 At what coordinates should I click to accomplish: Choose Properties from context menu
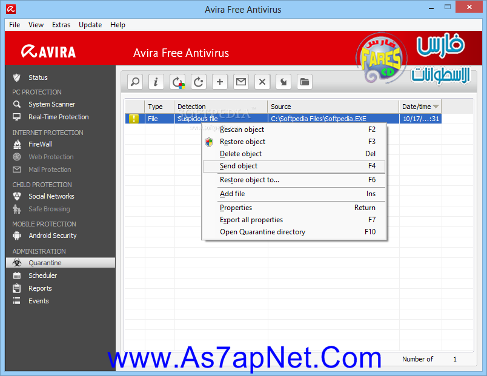[x=294, y=208]
